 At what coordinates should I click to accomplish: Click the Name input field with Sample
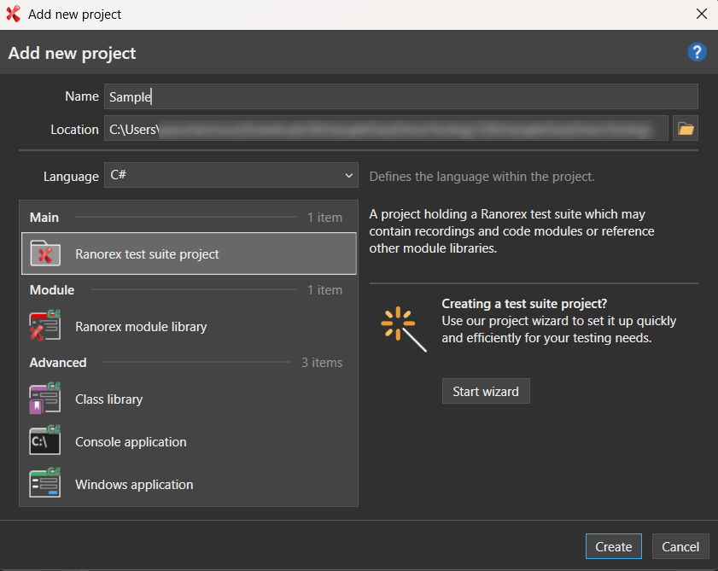[x=400, y=96]
